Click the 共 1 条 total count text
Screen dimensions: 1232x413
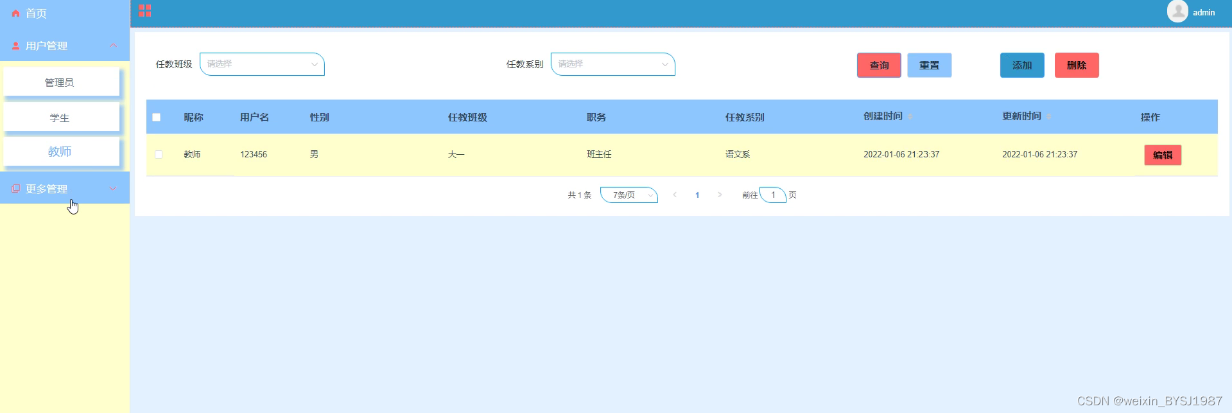tap(580, 195)
